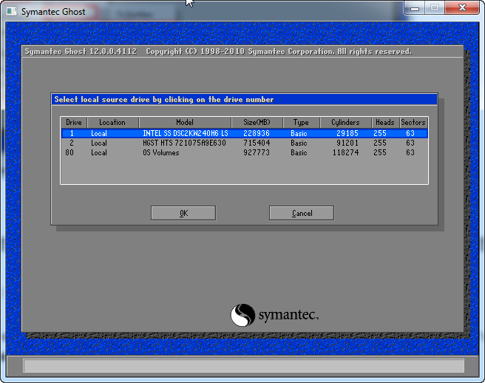Click cylinders value 91201
485x383 pixels.
click(x=347, y=143)
